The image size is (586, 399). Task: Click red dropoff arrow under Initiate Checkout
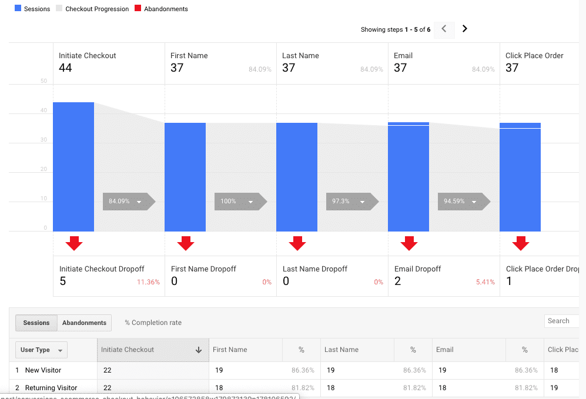coord(74,243)
